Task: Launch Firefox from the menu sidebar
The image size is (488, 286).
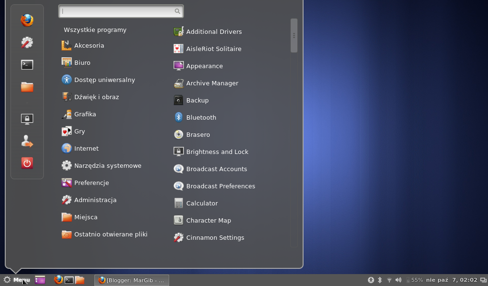Action: tap(27, 20)
